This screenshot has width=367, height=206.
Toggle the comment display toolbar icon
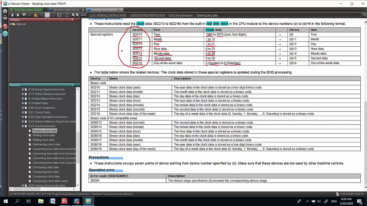click(x=47, y=15)
